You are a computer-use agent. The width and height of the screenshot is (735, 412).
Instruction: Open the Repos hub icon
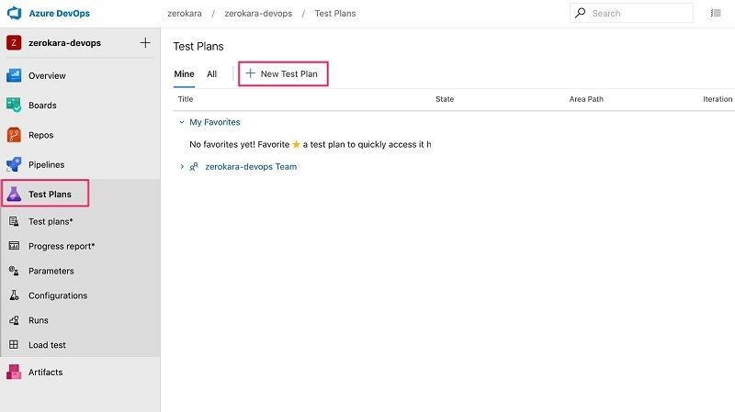coord(14,135)
